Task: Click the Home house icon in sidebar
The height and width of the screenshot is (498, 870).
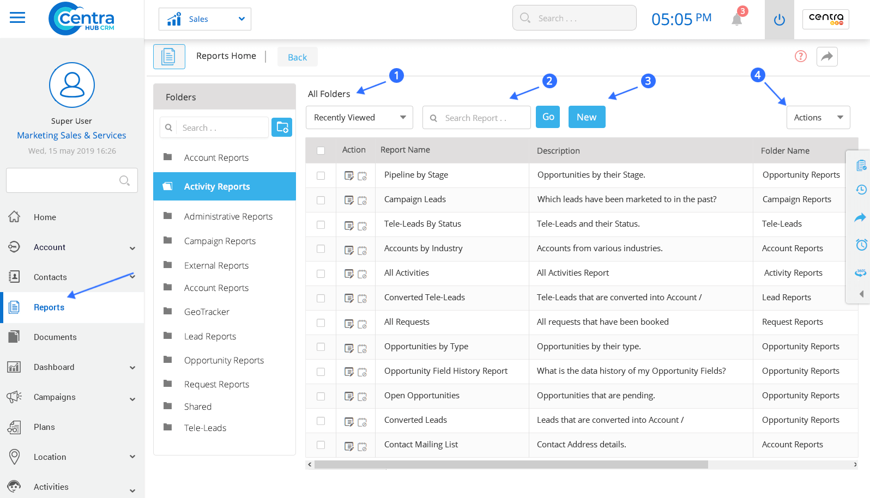Action: (14, 217)
